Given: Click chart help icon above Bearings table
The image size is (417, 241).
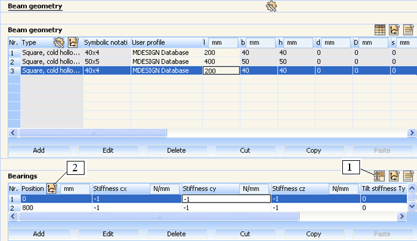Looking at the screenshot, I should click(x=394, y=176).
